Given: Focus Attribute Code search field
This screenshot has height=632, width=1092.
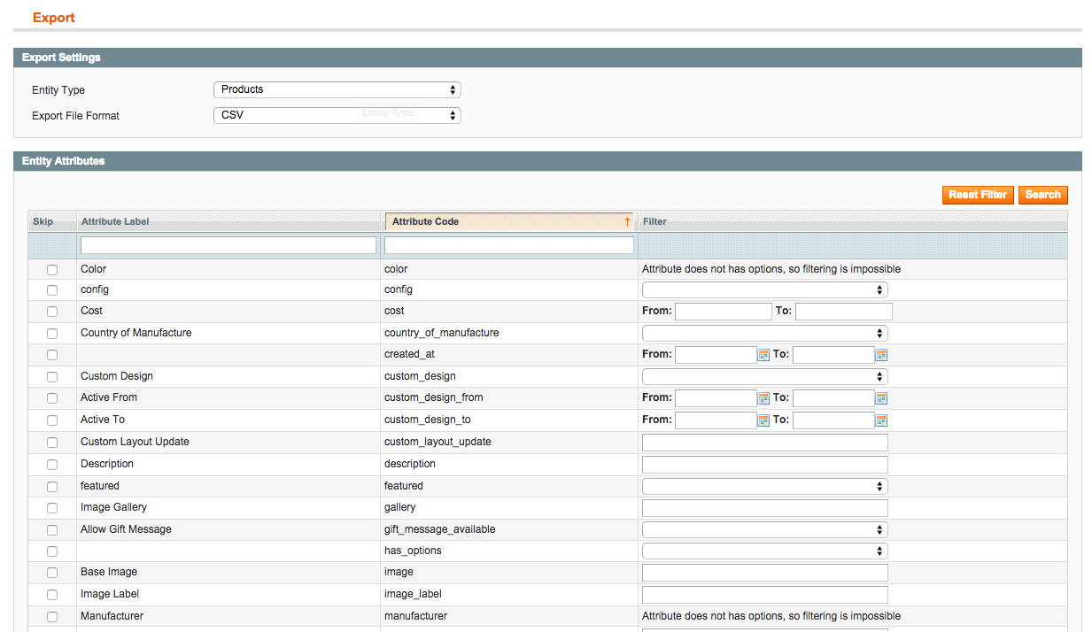Looking at the screenshot, I should click(x=509, y=245).
